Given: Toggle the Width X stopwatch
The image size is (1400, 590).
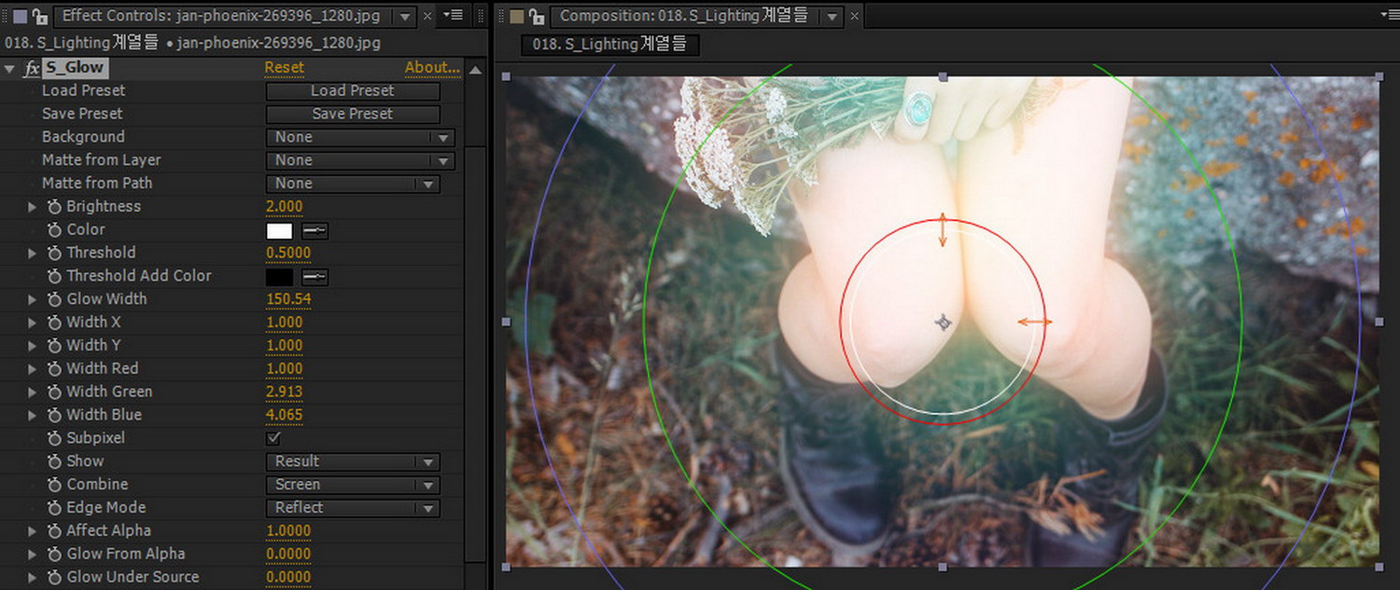Looking at the screenshot, I should pyautogui.click(x=54, y=322).
